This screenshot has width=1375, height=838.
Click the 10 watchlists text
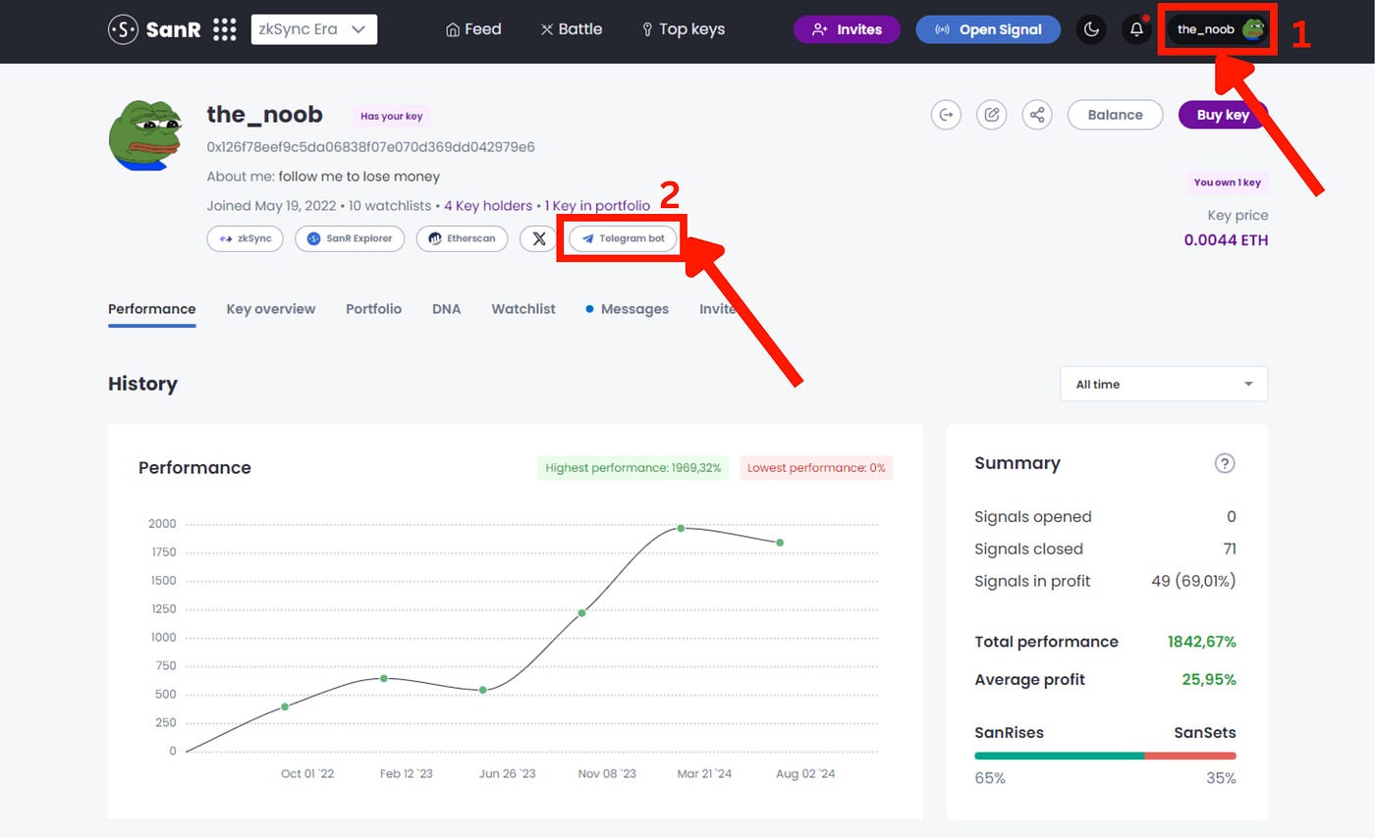[389, 206]
